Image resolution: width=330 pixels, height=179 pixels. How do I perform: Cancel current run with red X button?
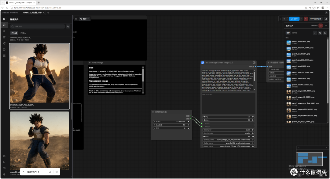[x=306, y=19]
